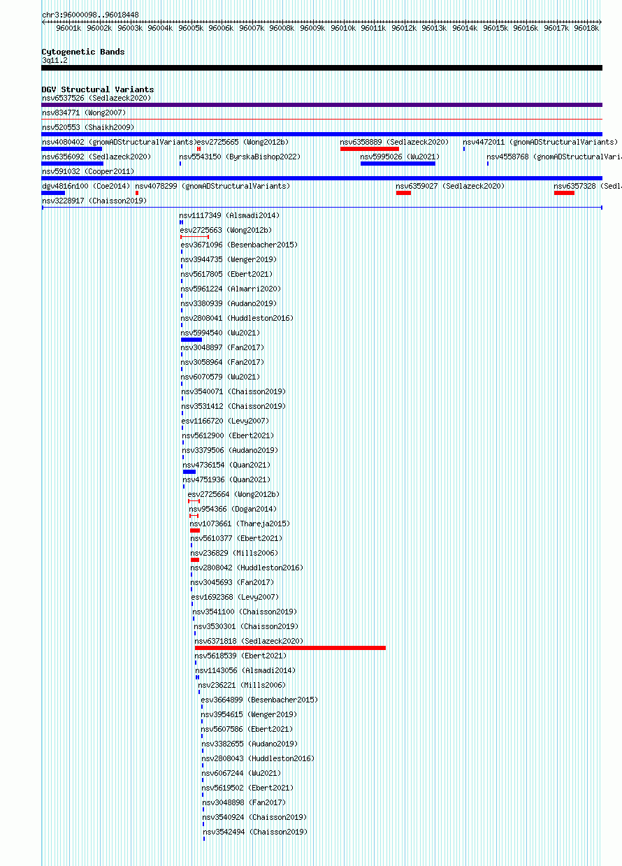Open nsv6067244 (Wu2021) variant
622x866 pixels.
tap(242, 773)
